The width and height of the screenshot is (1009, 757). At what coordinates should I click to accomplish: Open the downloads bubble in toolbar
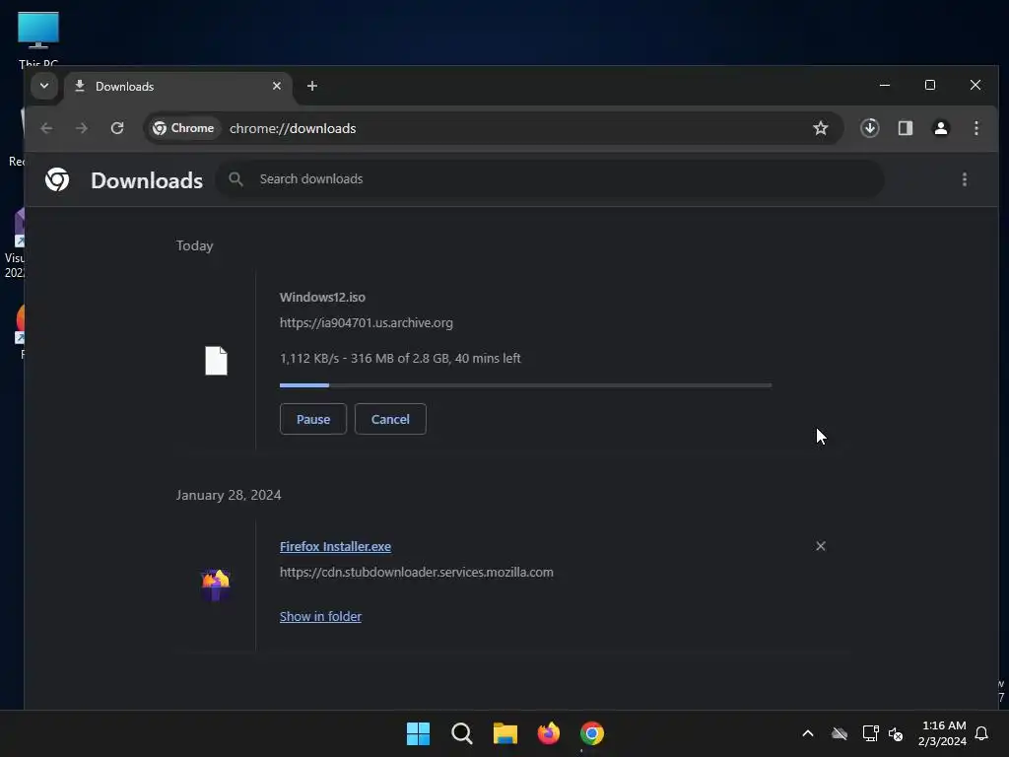[x=869, y=128]
